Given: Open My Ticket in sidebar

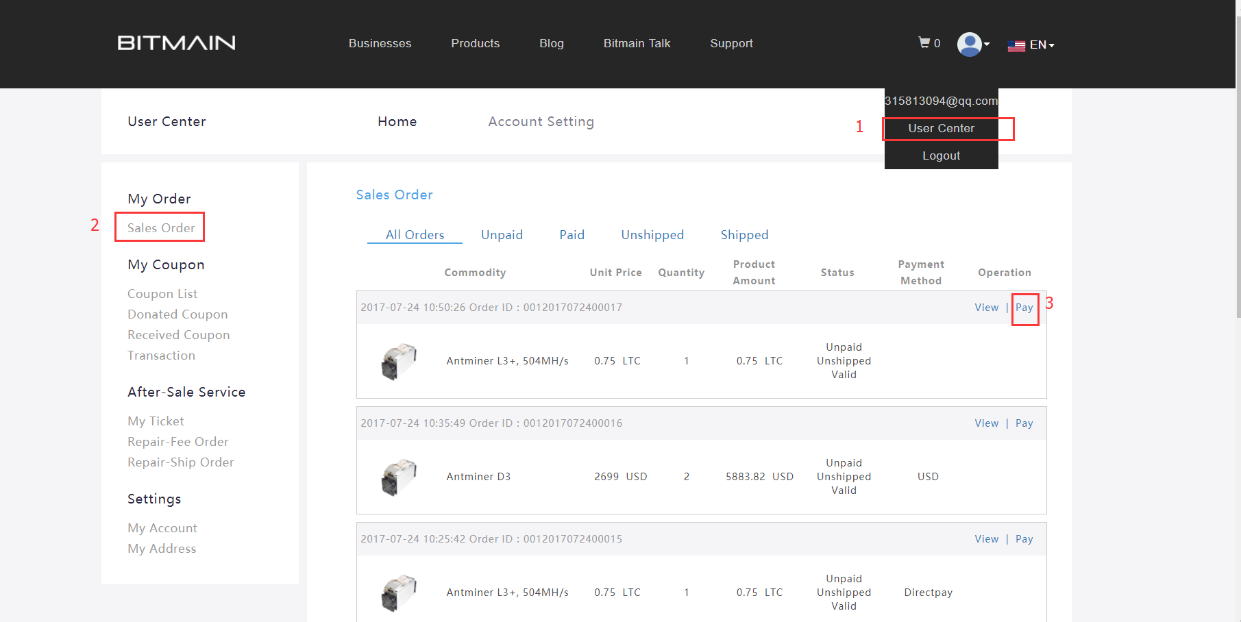Looking at the screenshot, I should point(156,421).
